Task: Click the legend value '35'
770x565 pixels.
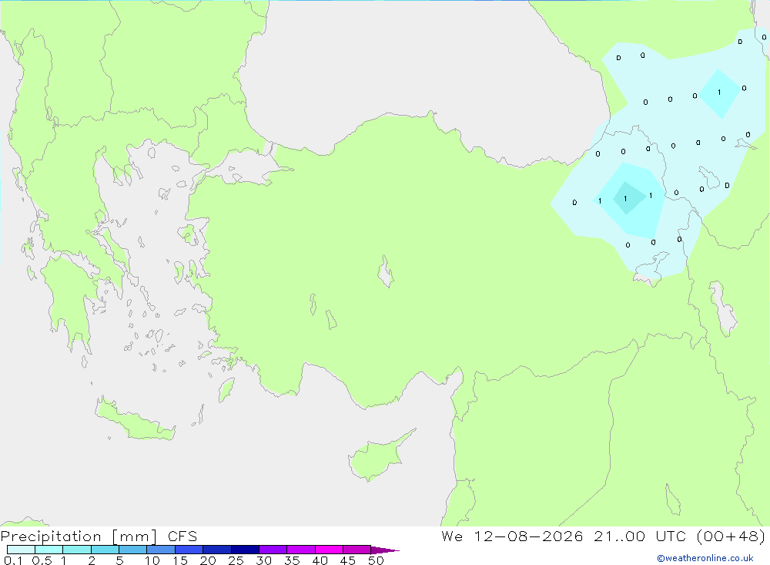Action: coord(292,560)
